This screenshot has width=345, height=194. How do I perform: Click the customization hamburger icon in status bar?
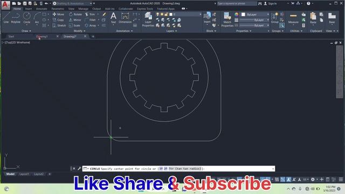click(341, 179)
